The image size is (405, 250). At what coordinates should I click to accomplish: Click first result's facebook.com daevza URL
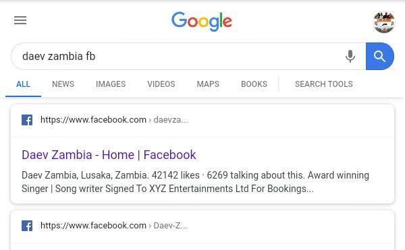click(x=114, y=120)
